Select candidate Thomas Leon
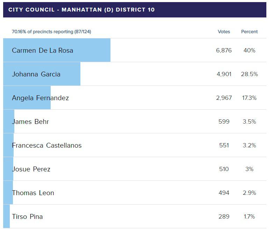Viewport: 273px width, 229px height. click(33, 193)
